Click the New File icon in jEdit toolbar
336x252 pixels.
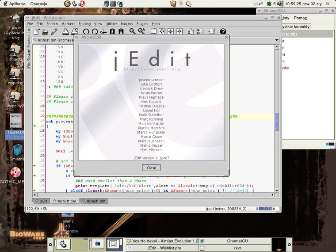point(37,31)
